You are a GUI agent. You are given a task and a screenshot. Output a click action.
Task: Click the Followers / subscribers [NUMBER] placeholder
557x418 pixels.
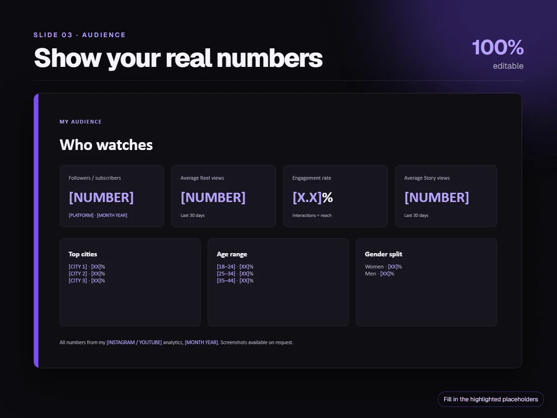[101, 197]
